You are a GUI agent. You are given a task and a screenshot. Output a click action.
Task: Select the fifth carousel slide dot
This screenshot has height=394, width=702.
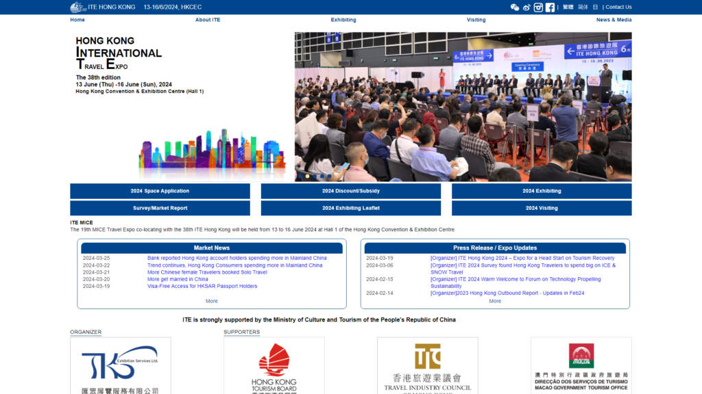click(x=329, y=176)
